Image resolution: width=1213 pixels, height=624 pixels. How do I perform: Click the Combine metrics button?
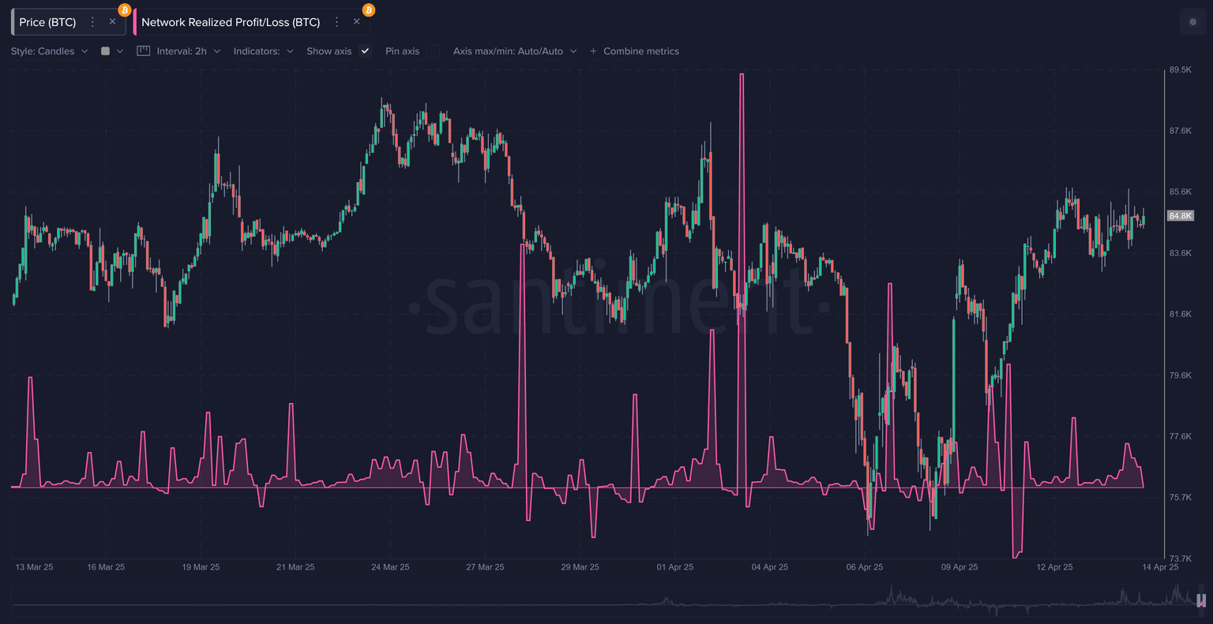click(x=640, y=51)
